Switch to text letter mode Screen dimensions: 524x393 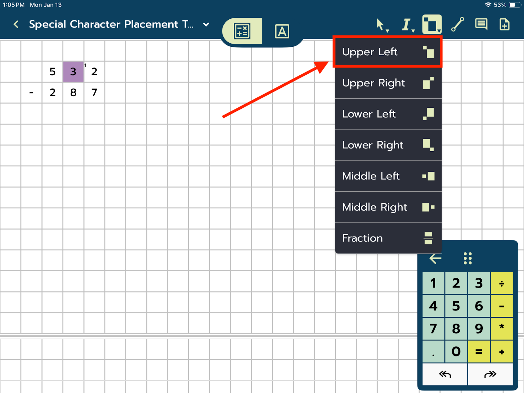tap(282, 31)
